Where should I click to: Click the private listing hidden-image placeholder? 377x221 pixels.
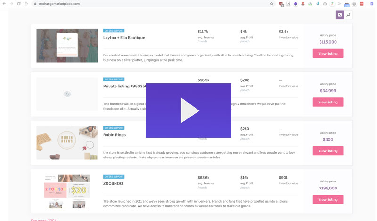point(67,94)
